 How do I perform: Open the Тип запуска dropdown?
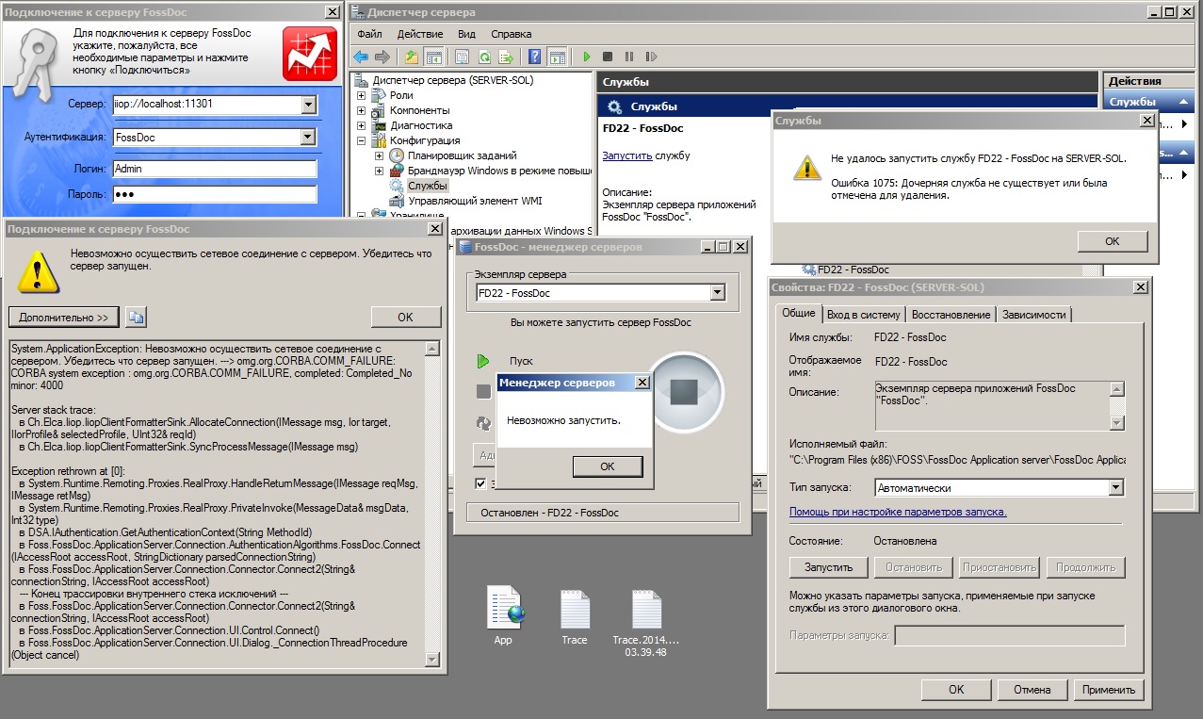[1116, 488]
